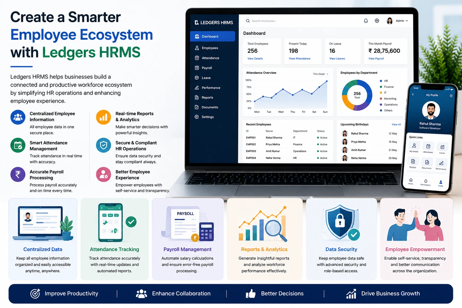The width and height of the screenshot is (462, 308).
Task: Open the Payslips quick link on the phone
Action: pos(413,163)
